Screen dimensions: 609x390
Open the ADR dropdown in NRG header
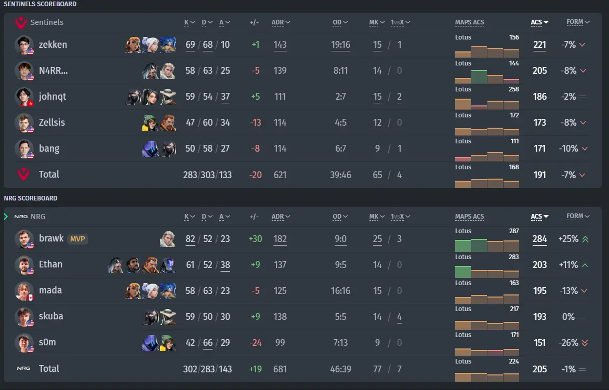coord(281,216)
